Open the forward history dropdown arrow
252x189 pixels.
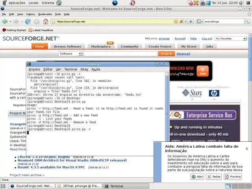click(22, 21)
